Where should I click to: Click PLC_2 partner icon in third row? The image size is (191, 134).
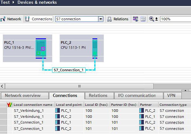click(x=141, y=122)
